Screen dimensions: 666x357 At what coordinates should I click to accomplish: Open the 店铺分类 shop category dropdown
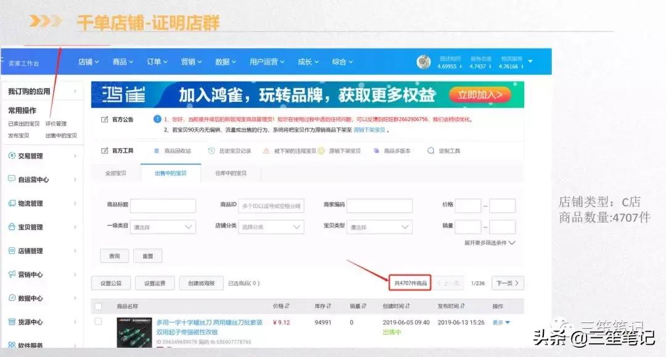[270, 227]
